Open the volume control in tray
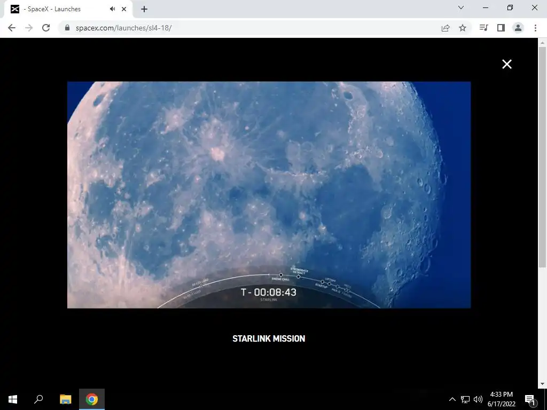Screen dimensions: 547x410 478,399
